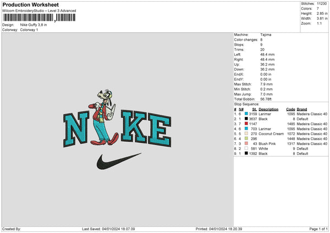Click the Width value 3.81 in
330x233 pixels.
click(x=322, y=19)
